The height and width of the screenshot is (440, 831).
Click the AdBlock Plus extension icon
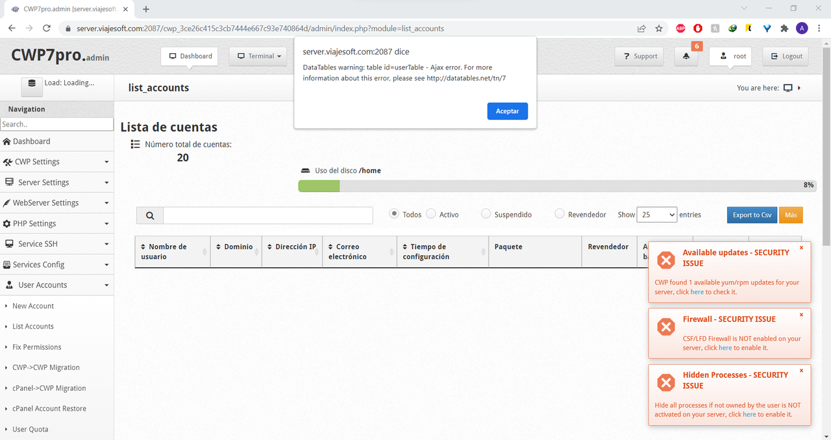(x=680, y=29)
